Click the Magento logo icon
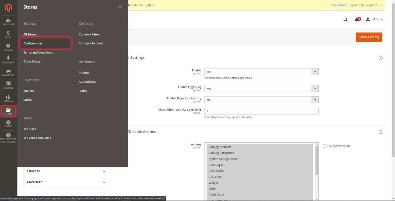The width and height of the screenshot is (395, 201). (x=8, y=8)
